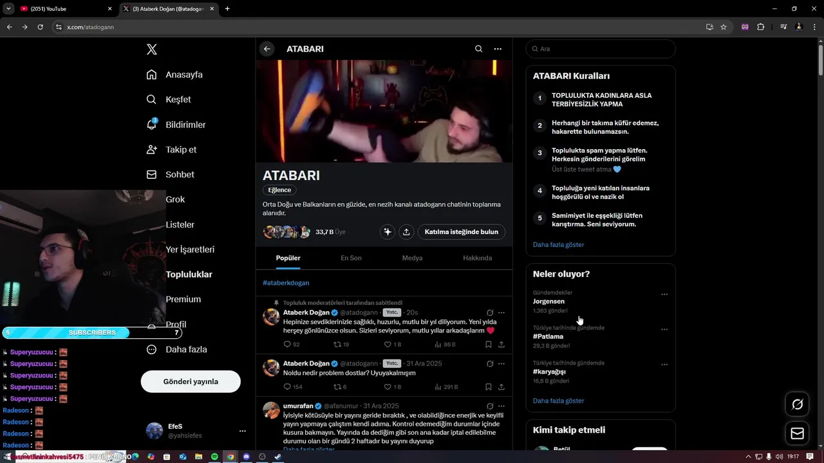Open more options for #Patlama trend
The image size is (824, 463).
664,329
